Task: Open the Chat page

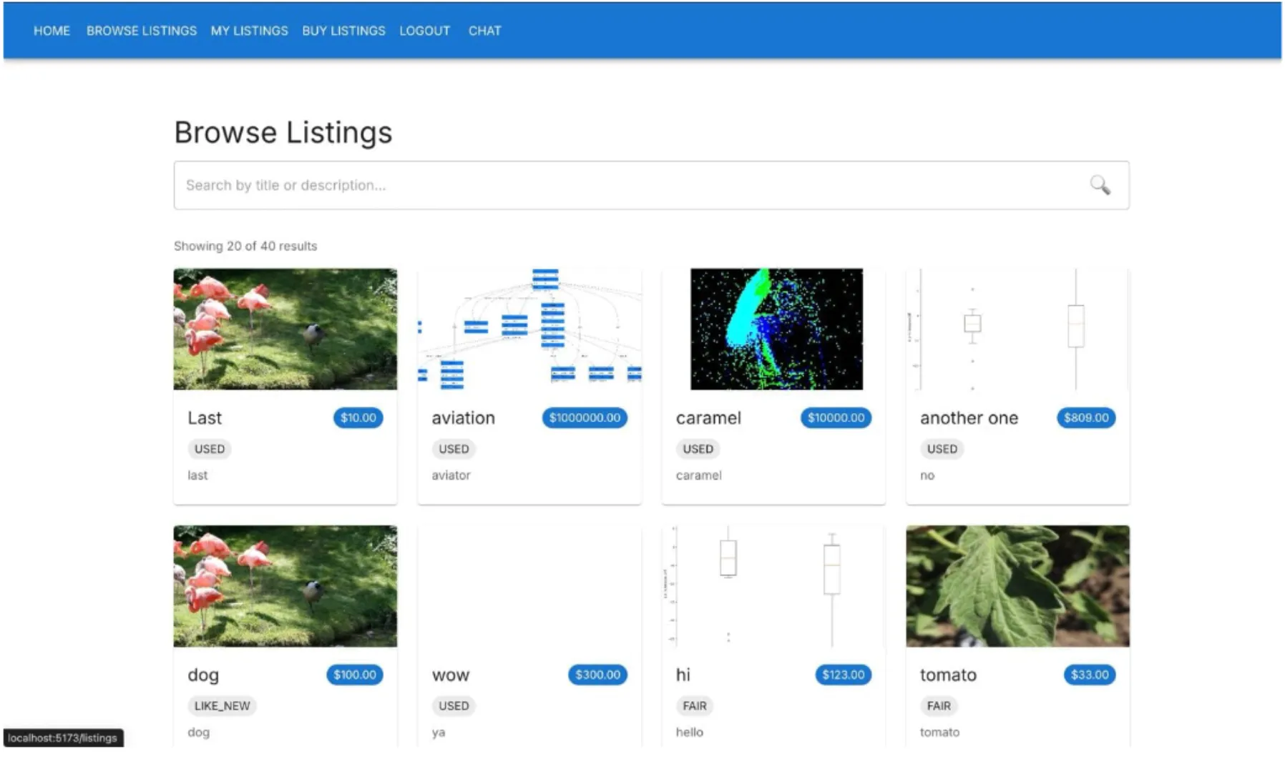Action: click(484, 31)
